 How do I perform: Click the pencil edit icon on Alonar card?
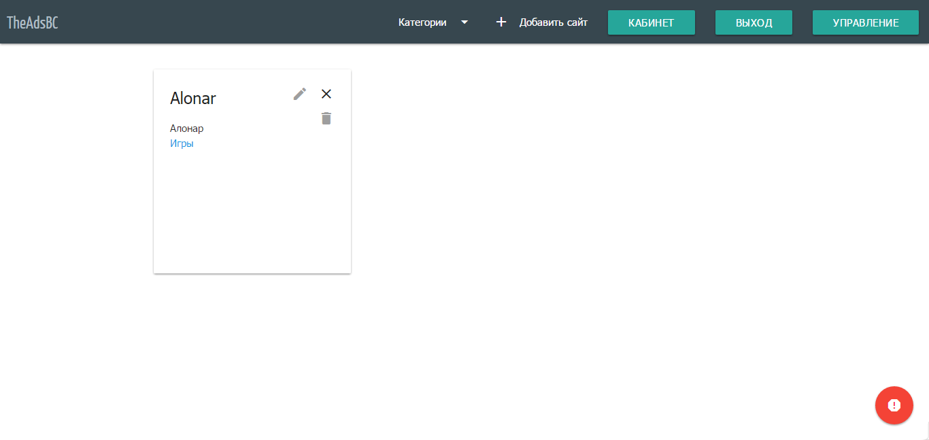point(300,94)
